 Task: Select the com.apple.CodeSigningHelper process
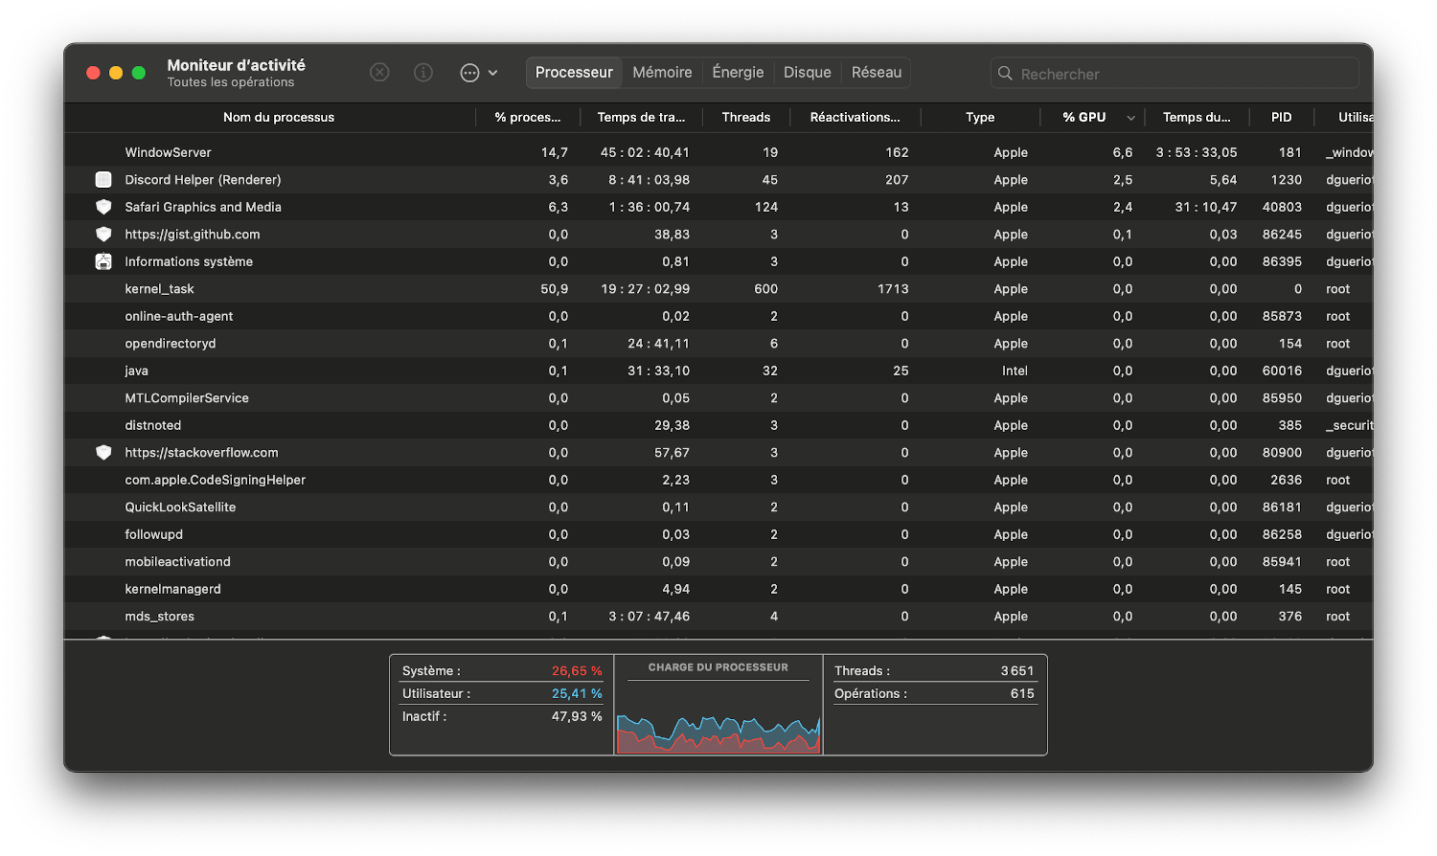coord(718,480)
